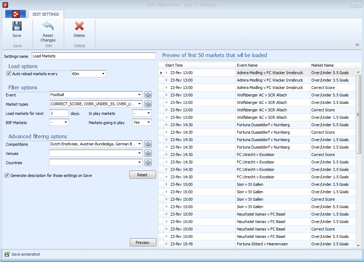Expand the Admira Modling Over/Under 5.5 Goals row
364x262 pixels.
(167, 73)
